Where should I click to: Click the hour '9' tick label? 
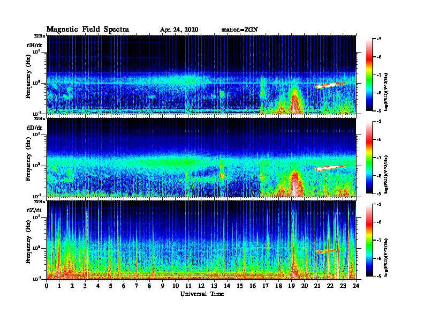[x=163, y=286]
